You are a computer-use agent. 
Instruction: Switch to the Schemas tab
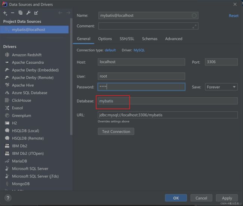click(x=150, y=39)
